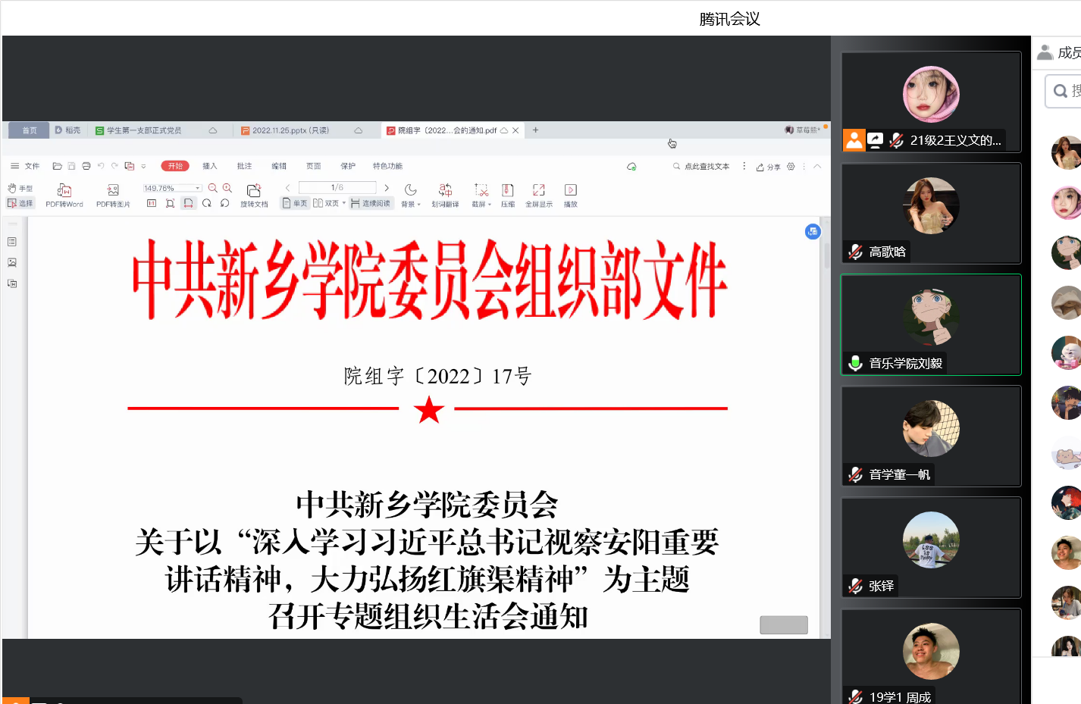Switch to 手型 hand tool mode
Viewport: 1081px width, 704px height.
coord(20,188)
